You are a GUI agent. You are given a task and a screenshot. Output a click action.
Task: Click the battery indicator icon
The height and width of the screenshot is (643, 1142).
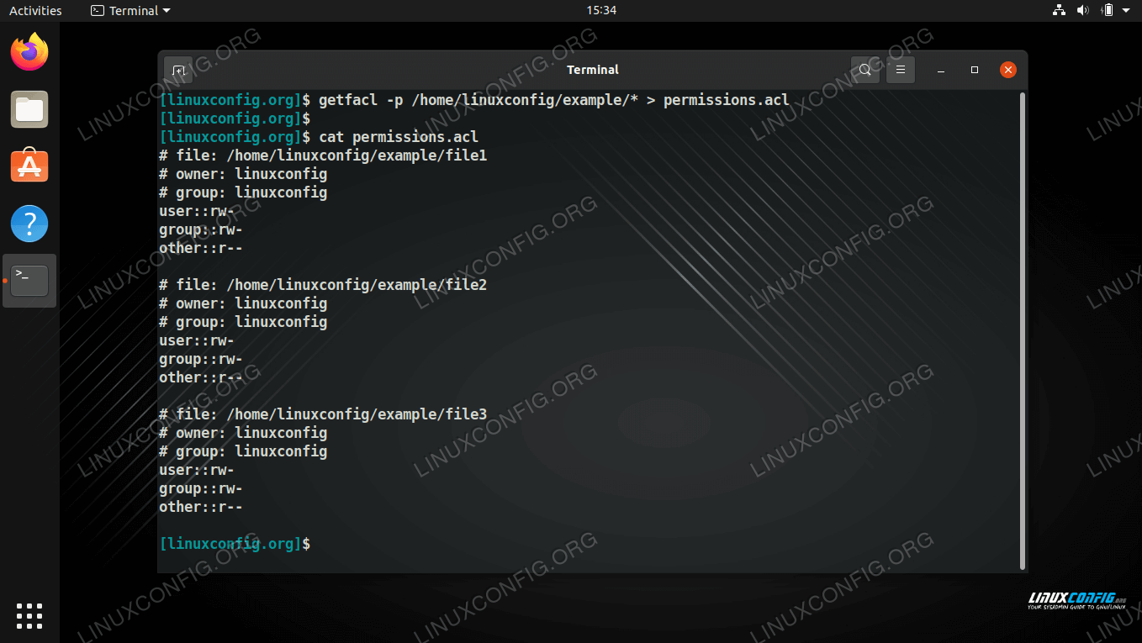[x=1107, y=11]
